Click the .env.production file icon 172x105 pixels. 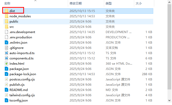pos(7,37)
